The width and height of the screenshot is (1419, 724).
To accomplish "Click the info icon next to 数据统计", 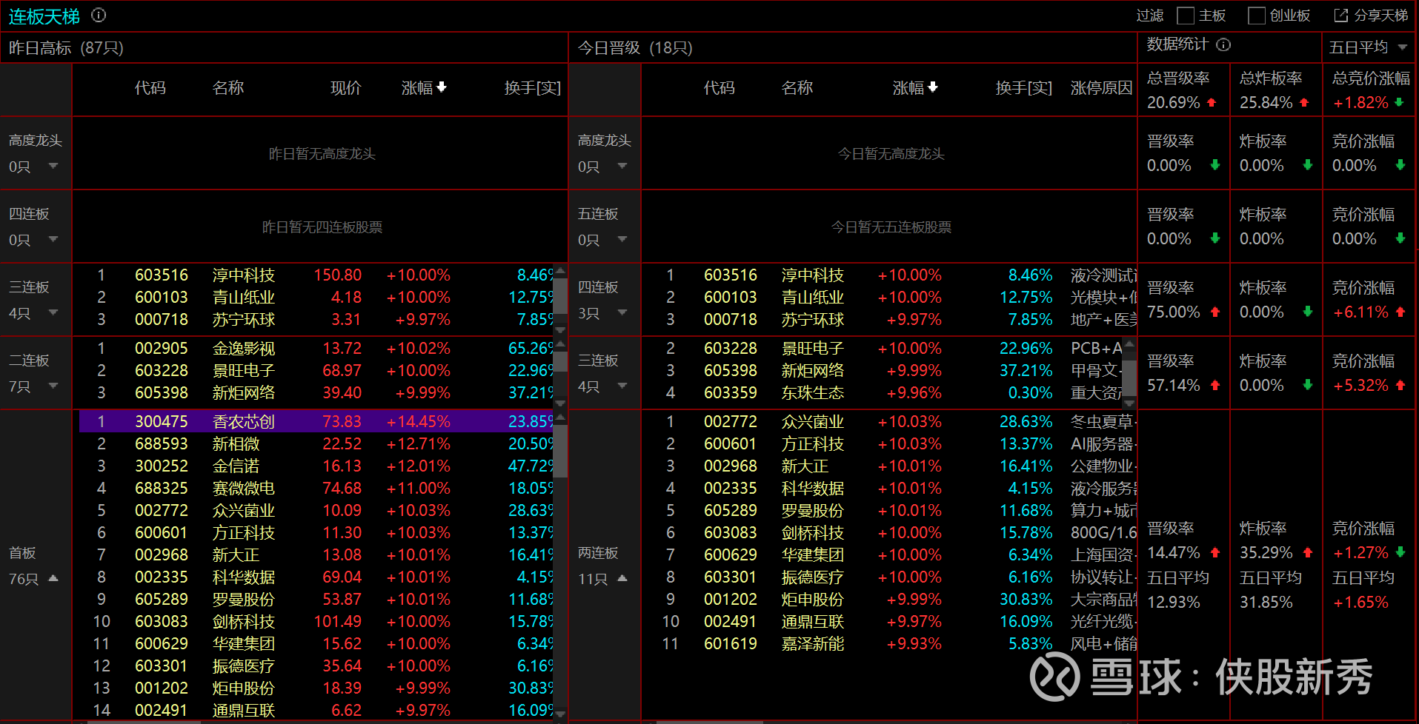I will 1223,45.
